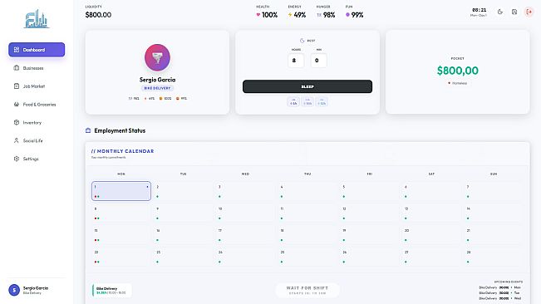The image size is (541, 304).
Task: Select the first quick sleep preset chip
Action: click(x=293, y=101)
